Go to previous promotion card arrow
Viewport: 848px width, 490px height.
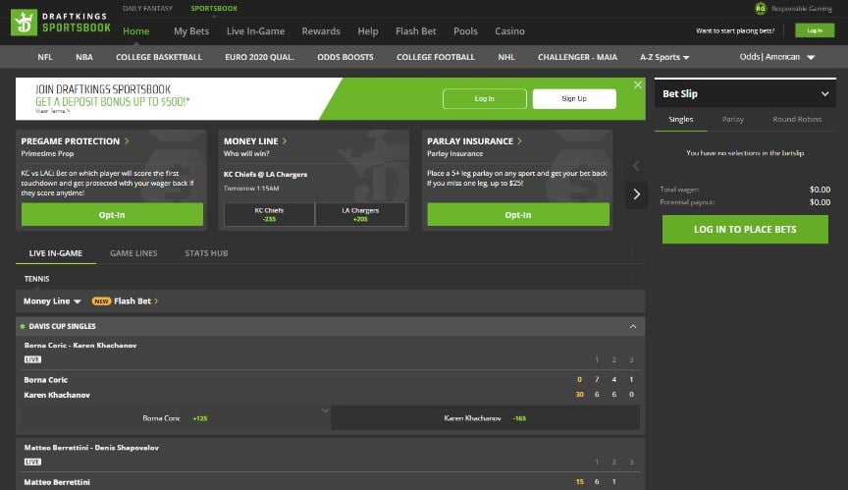click(637, 166)
